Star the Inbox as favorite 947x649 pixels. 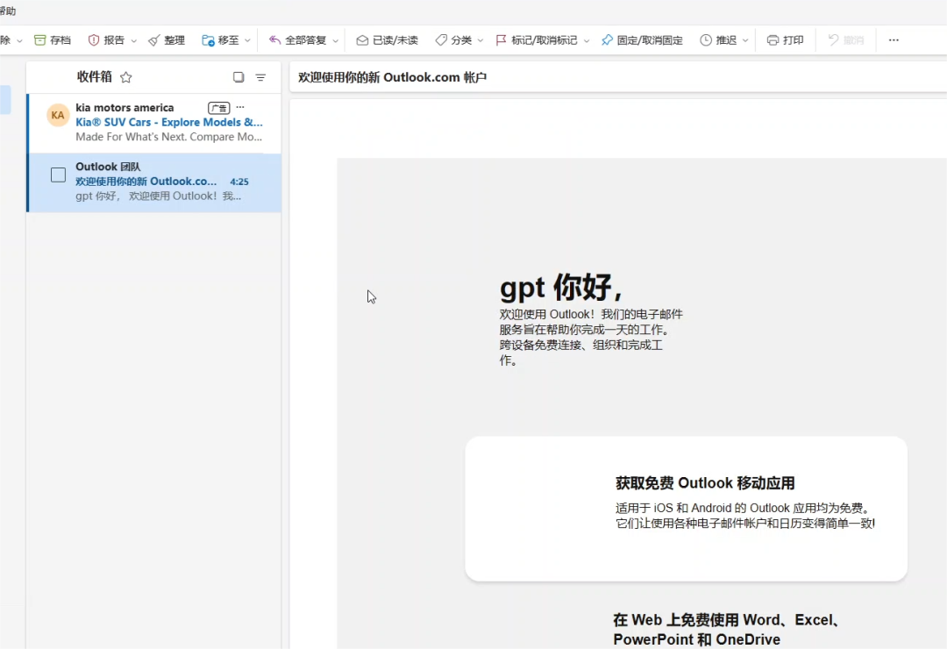click(x=125, y=77)
